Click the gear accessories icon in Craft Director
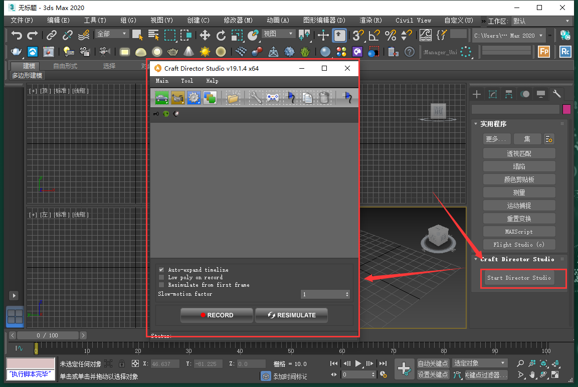 click(194, 98)
